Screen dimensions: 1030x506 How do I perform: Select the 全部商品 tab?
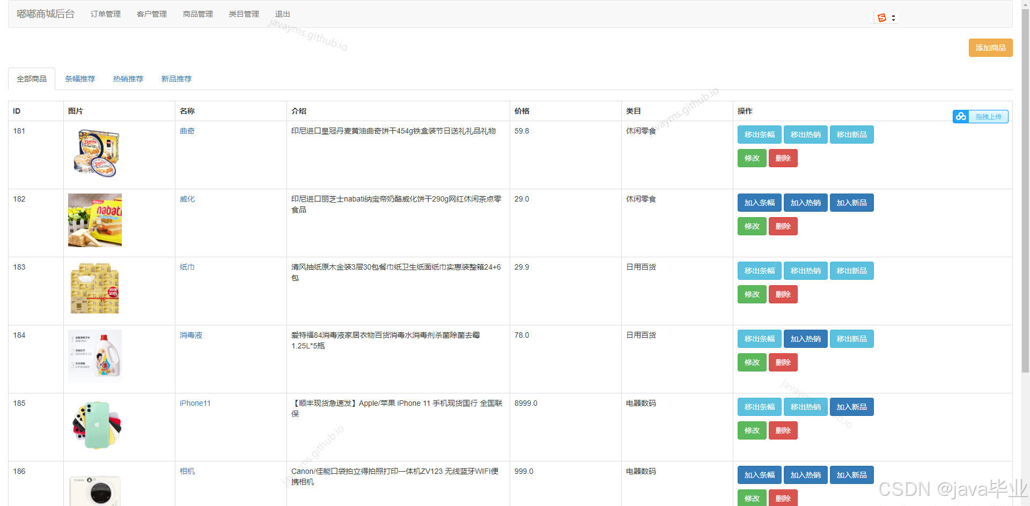click(x=32, y=79)
